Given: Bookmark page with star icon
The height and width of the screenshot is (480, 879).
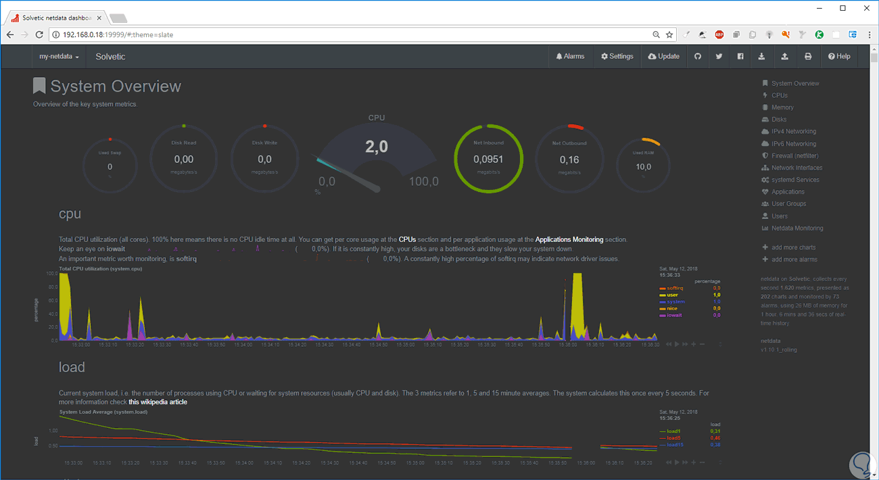Looking at the screenshot, I should point(669,34).
